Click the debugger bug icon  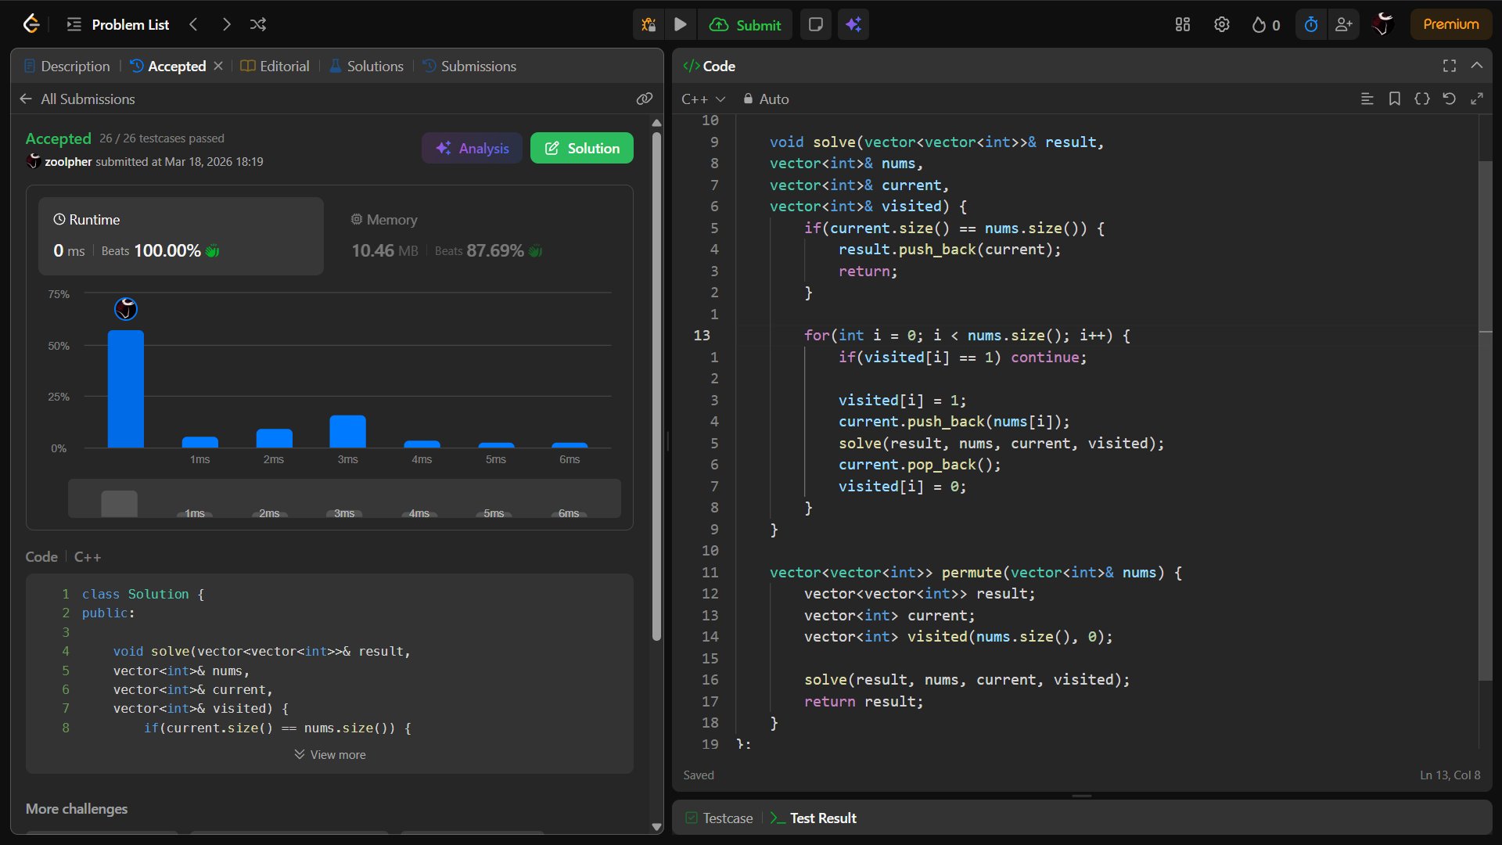tap(649, 24)
